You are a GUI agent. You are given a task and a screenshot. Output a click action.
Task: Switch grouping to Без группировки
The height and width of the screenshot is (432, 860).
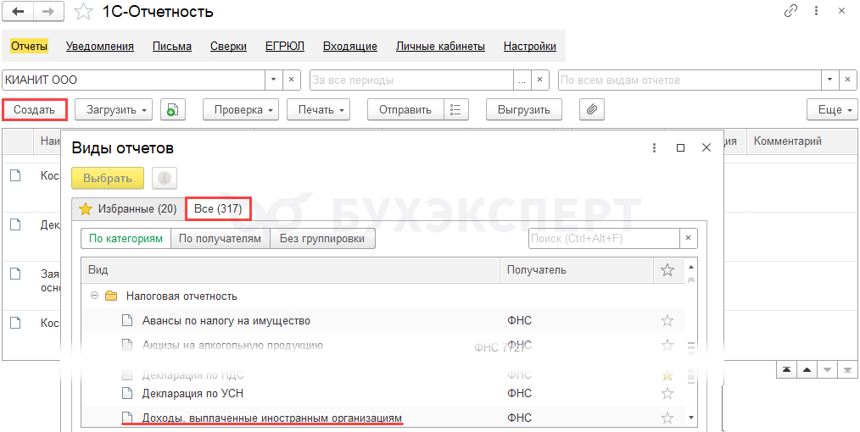[x=322, y=239]
